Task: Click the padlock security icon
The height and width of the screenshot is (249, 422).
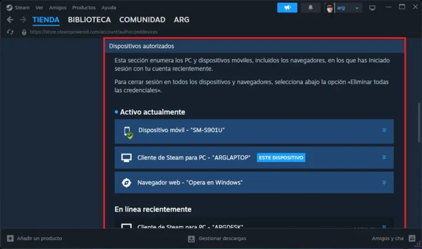Action: coord(24,32)
